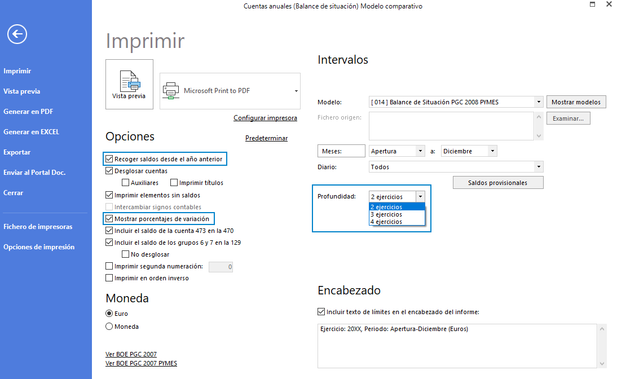Toggle Mostrar porcentajes de variación
This screenshot has height=379, width=617.
109,218
